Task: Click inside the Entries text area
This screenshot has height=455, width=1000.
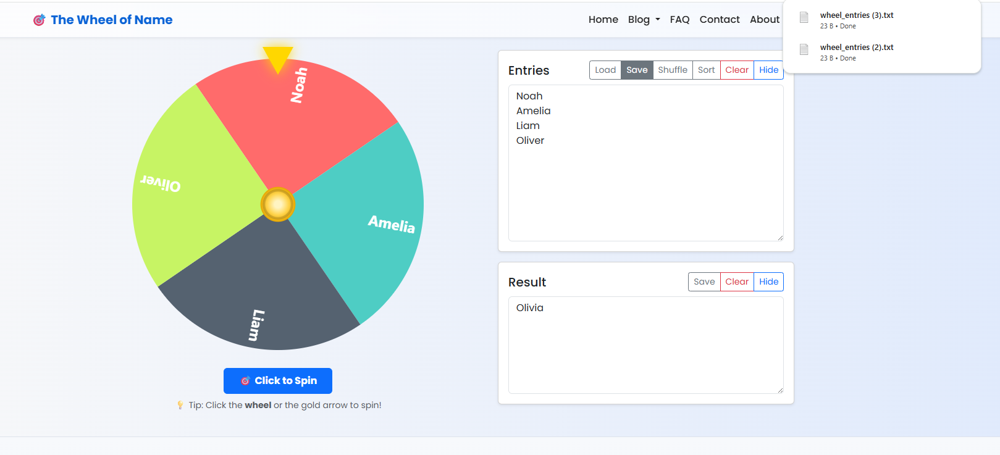Action: 645,185
